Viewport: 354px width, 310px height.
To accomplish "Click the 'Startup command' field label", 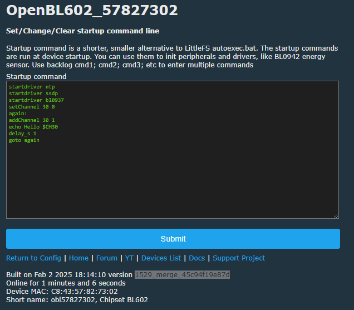I will click(x=36, y=77).
